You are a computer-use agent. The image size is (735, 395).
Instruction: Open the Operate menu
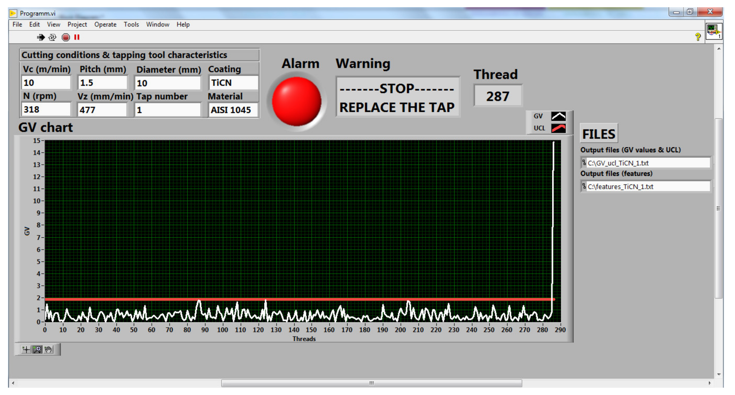[x=105, y=24]
